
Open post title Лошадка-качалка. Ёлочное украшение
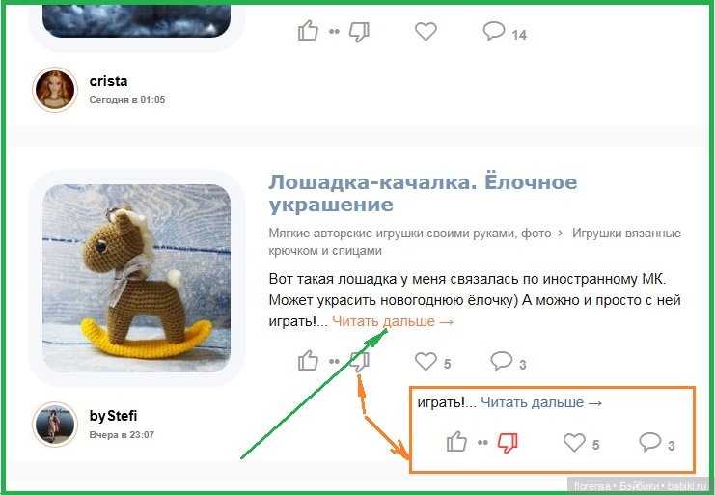tap(423, 193)
